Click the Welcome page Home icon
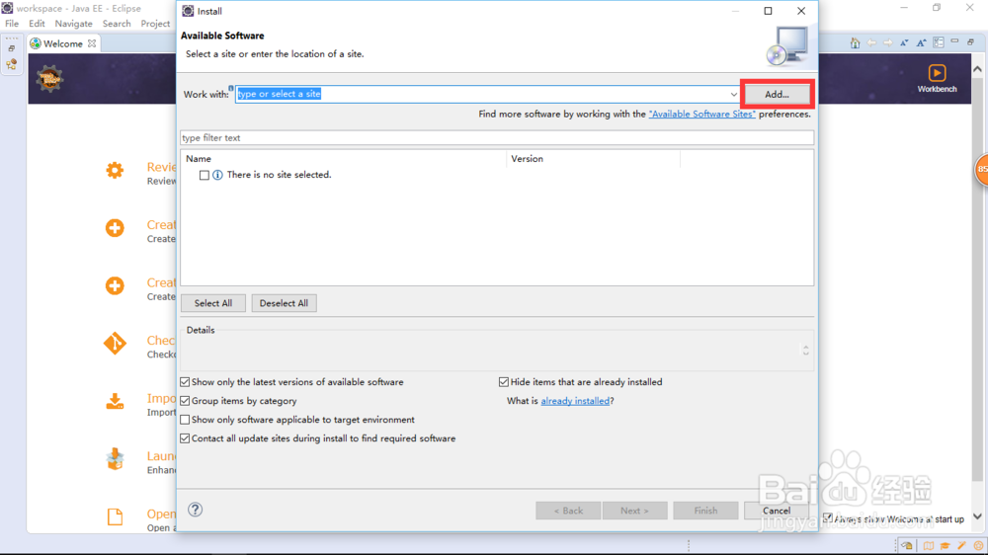 pyautogui.click(x=855, y=42)
